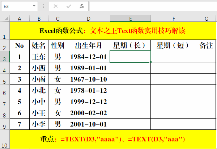Select the yellow 重点 formula note cell
Image resolution: width=217 pixels, height=149 pixels.
point(113,139)
